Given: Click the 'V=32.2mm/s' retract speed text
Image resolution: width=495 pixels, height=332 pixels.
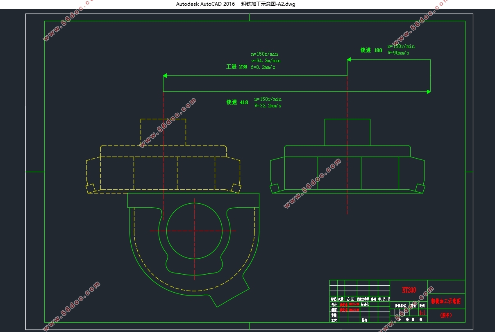Looking at the screenshot, I should (268, 106).
